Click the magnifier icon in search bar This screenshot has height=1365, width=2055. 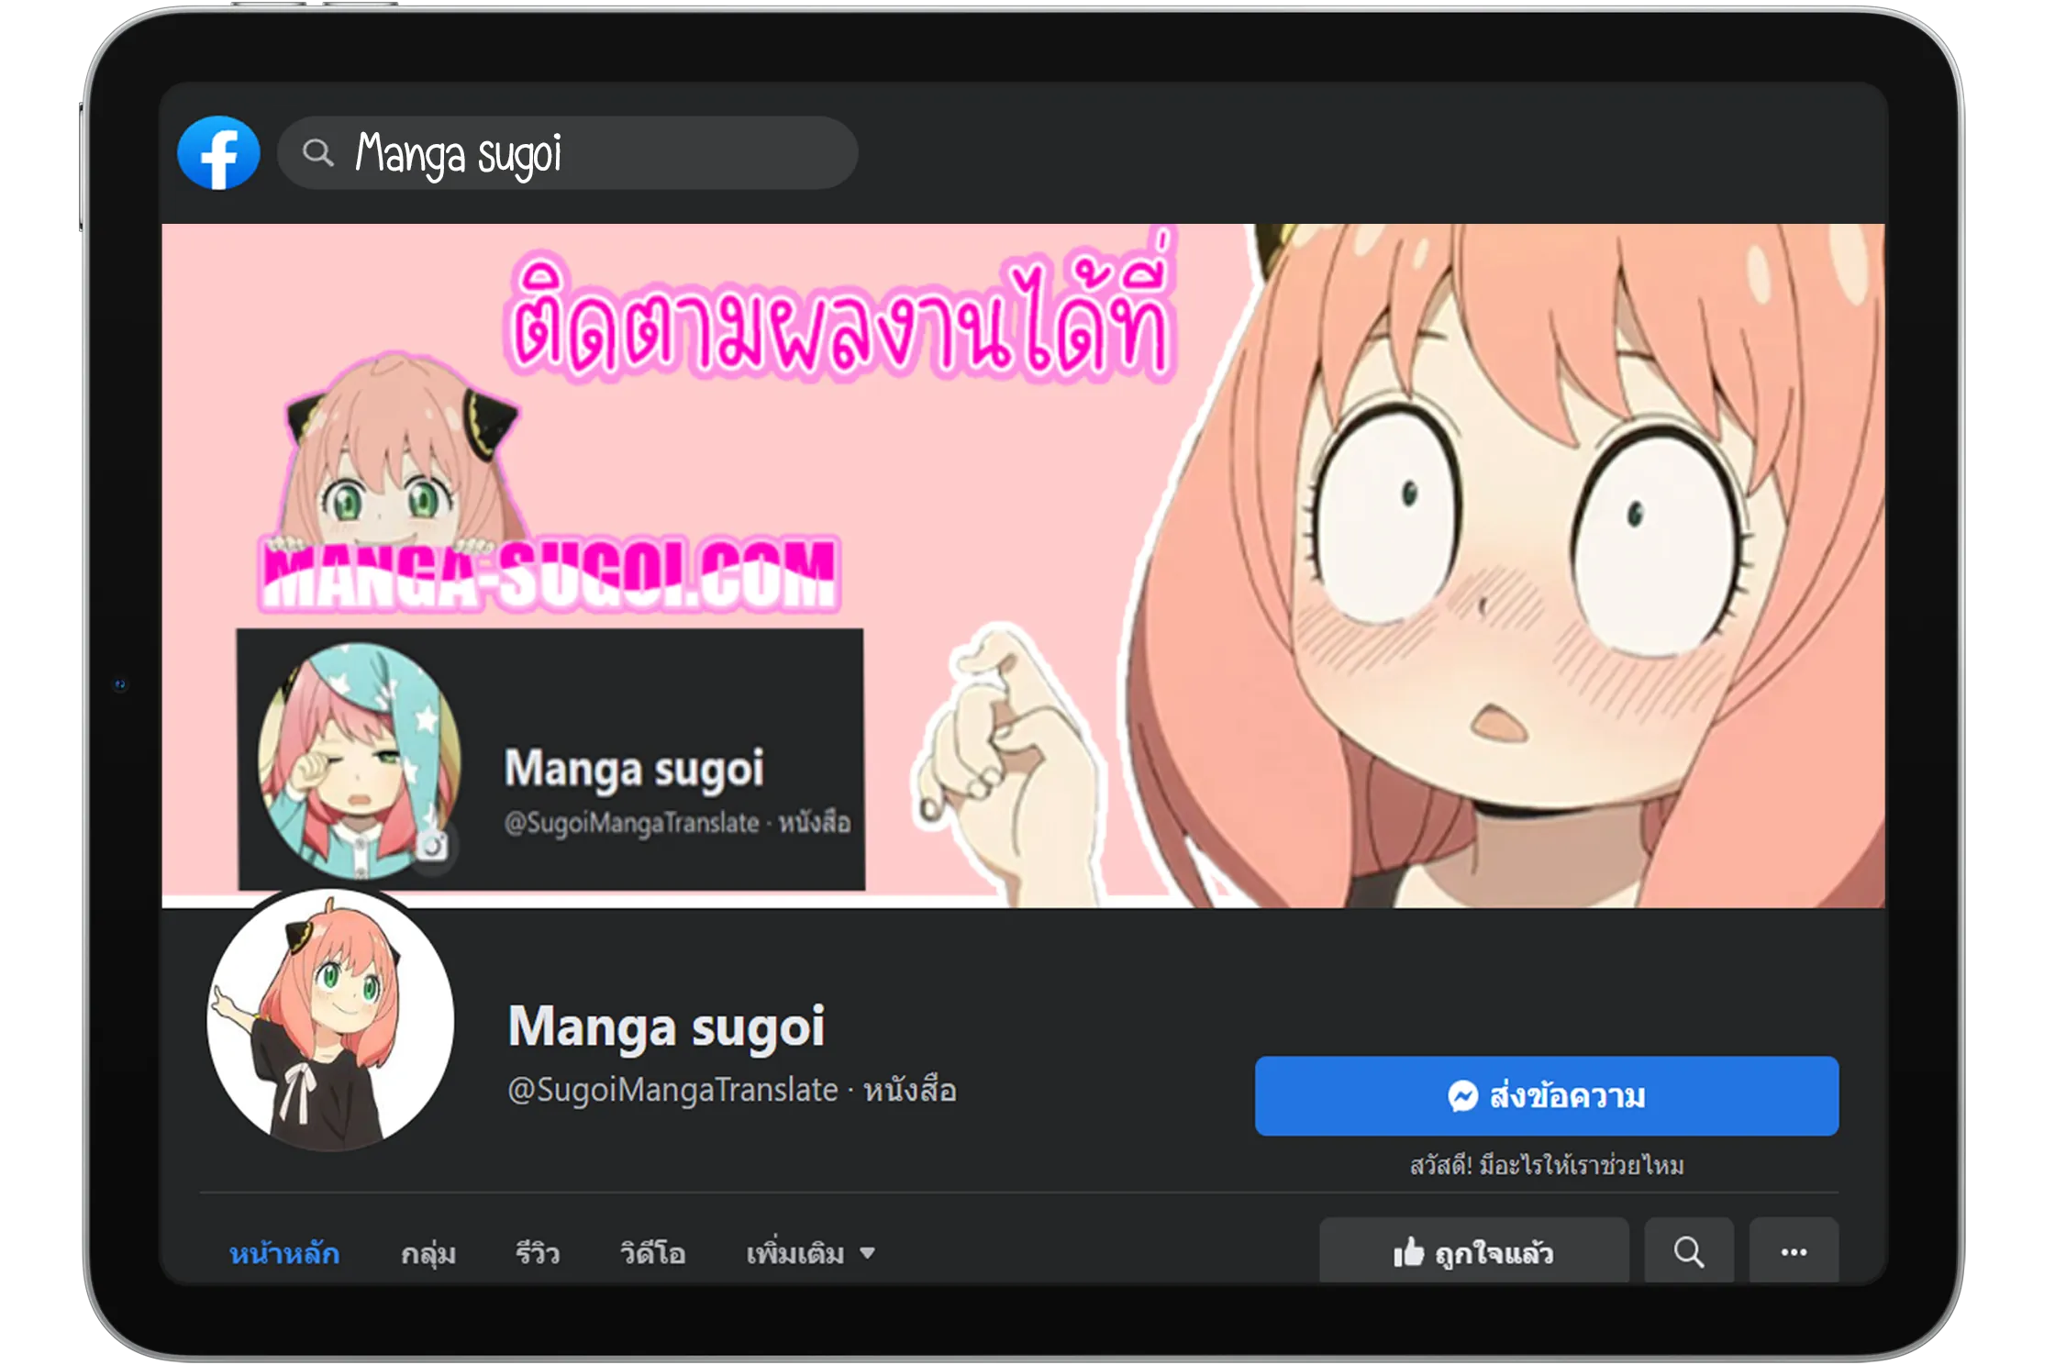[x=317, y=152]
